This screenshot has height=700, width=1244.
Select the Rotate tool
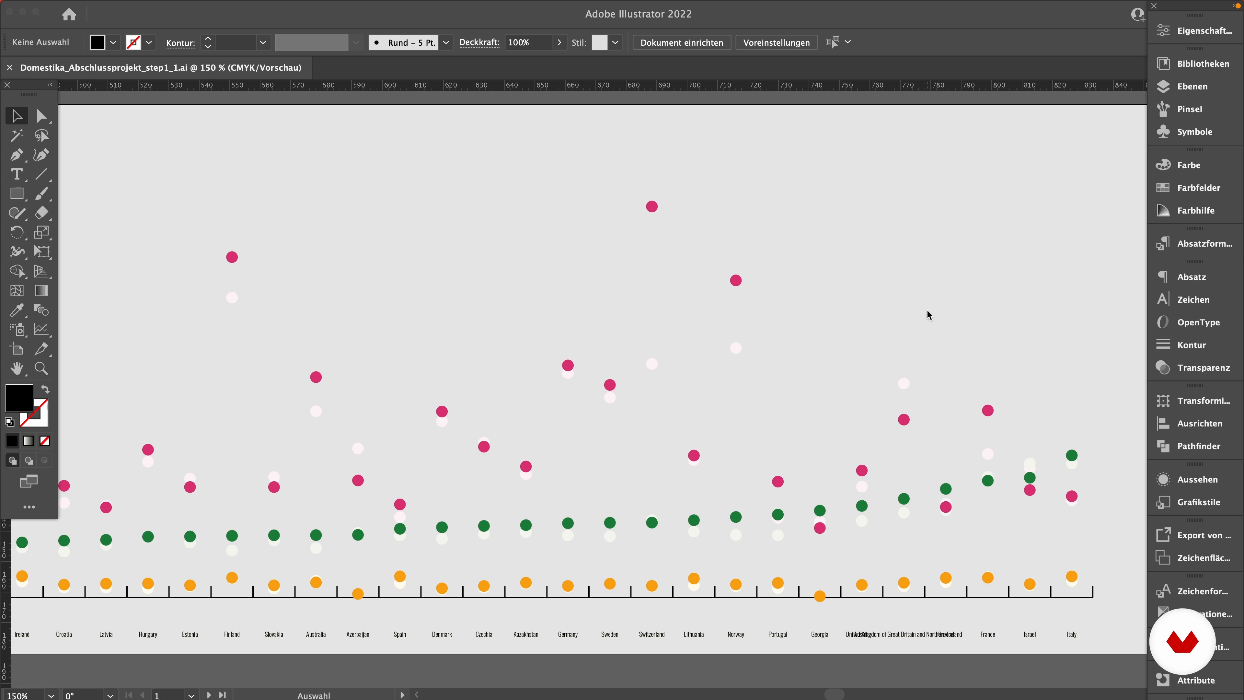tap(17, 232)
